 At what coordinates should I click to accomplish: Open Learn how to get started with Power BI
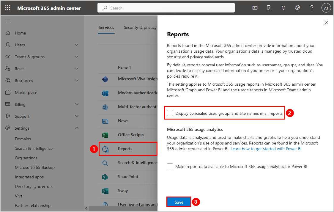(266, 149)
